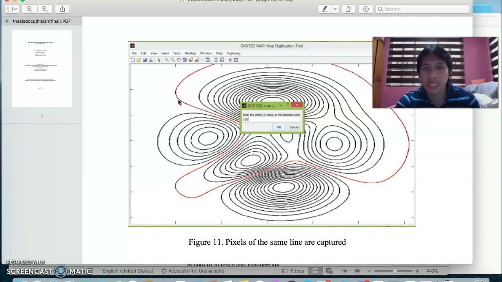Image resolution: width=502 pixels, height=282 pixels.
Task: Show the Markup toolbar
Action: pos(366,9)
